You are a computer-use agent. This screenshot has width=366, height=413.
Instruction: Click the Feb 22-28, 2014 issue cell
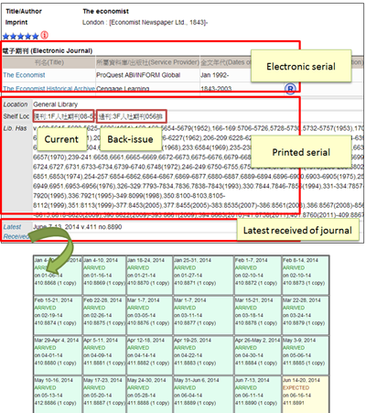104,315
